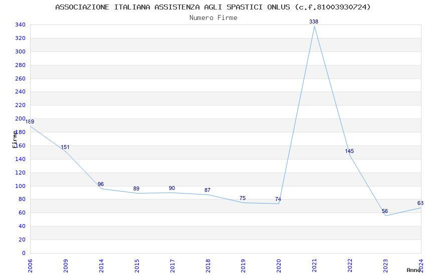The width and height of the screenshot is (426, 275).
Task: Click the y-axis value 120
Action: [20, 172]
